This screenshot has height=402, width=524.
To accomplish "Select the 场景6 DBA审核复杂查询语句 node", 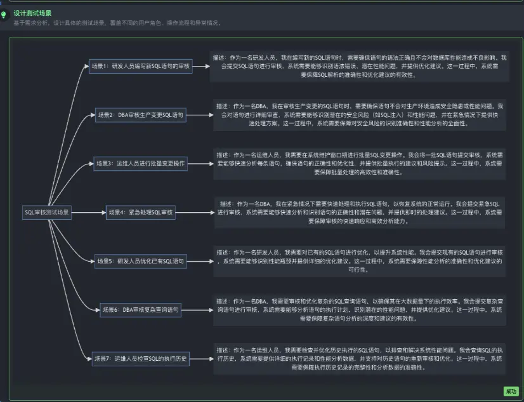I will click(141, 309).
